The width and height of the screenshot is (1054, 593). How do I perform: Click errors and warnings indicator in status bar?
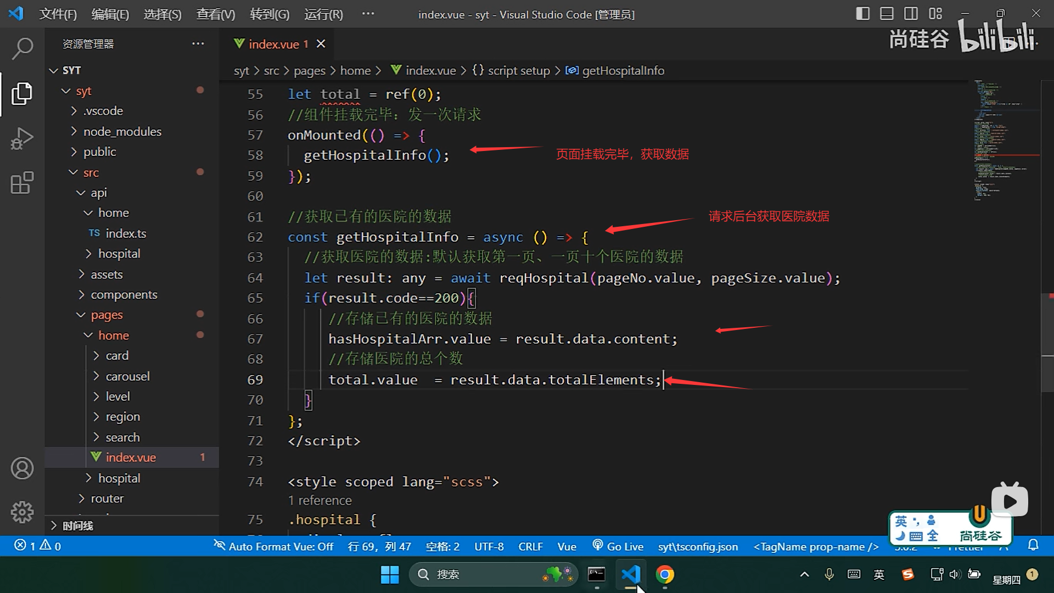click(x=37, y=546)
